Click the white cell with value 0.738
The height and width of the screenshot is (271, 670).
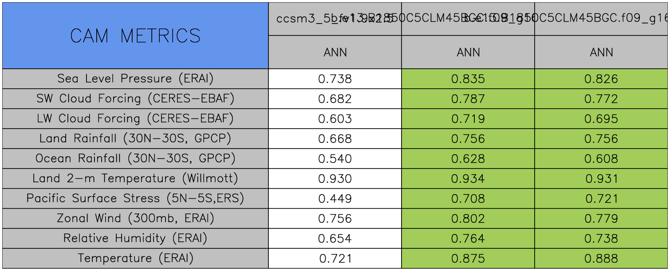(x=335, y=79)
